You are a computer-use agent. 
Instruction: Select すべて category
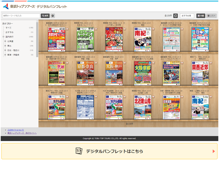pyautogui.click(x=8, y=28)
